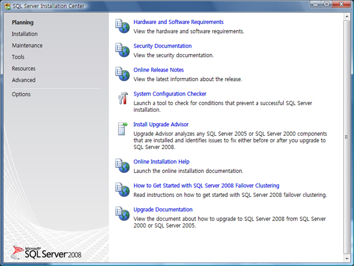
Task: Click the scrollbar down arrow
Action: (347, 258)
